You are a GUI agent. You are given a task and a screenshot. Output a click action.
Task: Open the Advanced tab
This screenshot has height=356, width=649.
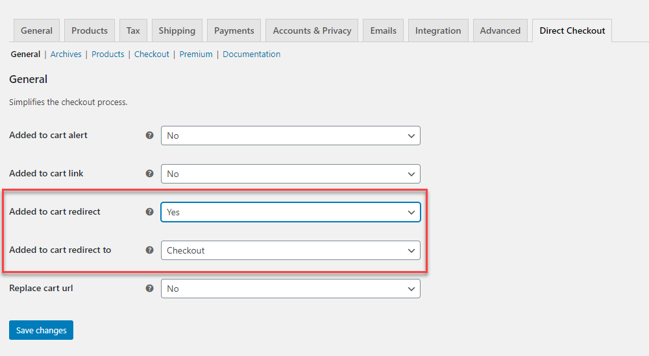[x=500, y=30]
